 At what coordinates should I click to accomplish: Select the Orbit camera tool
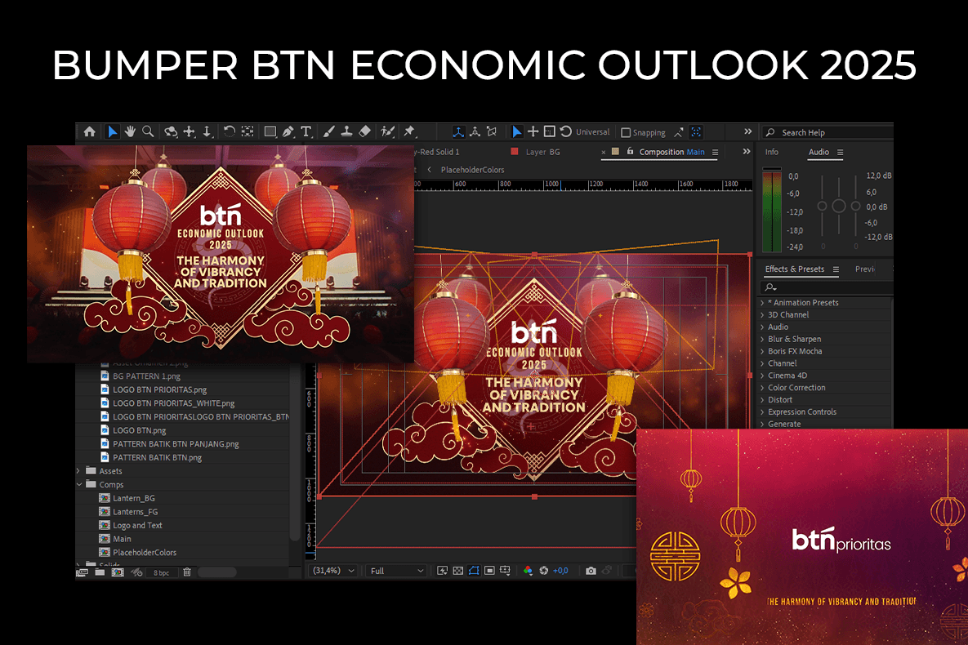click(171, 131)
